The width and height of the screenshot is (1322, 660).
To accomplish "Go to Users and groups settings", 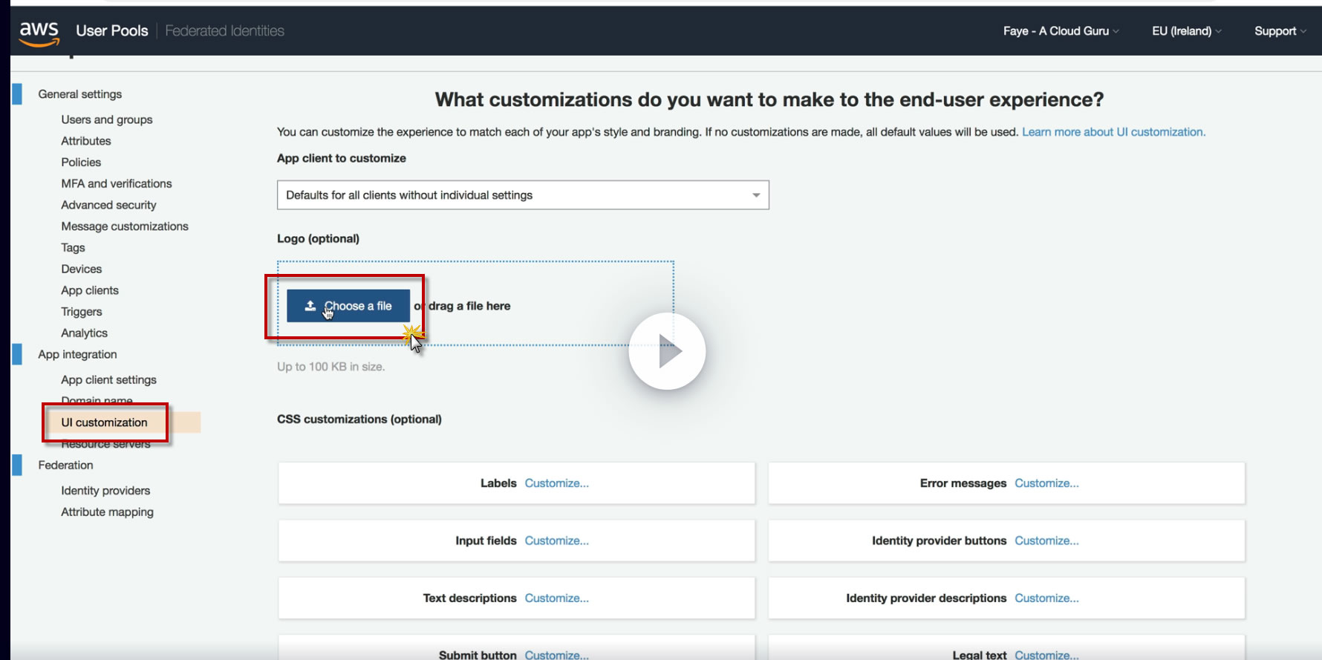I will pyautogui.click(x=107, y=120).
